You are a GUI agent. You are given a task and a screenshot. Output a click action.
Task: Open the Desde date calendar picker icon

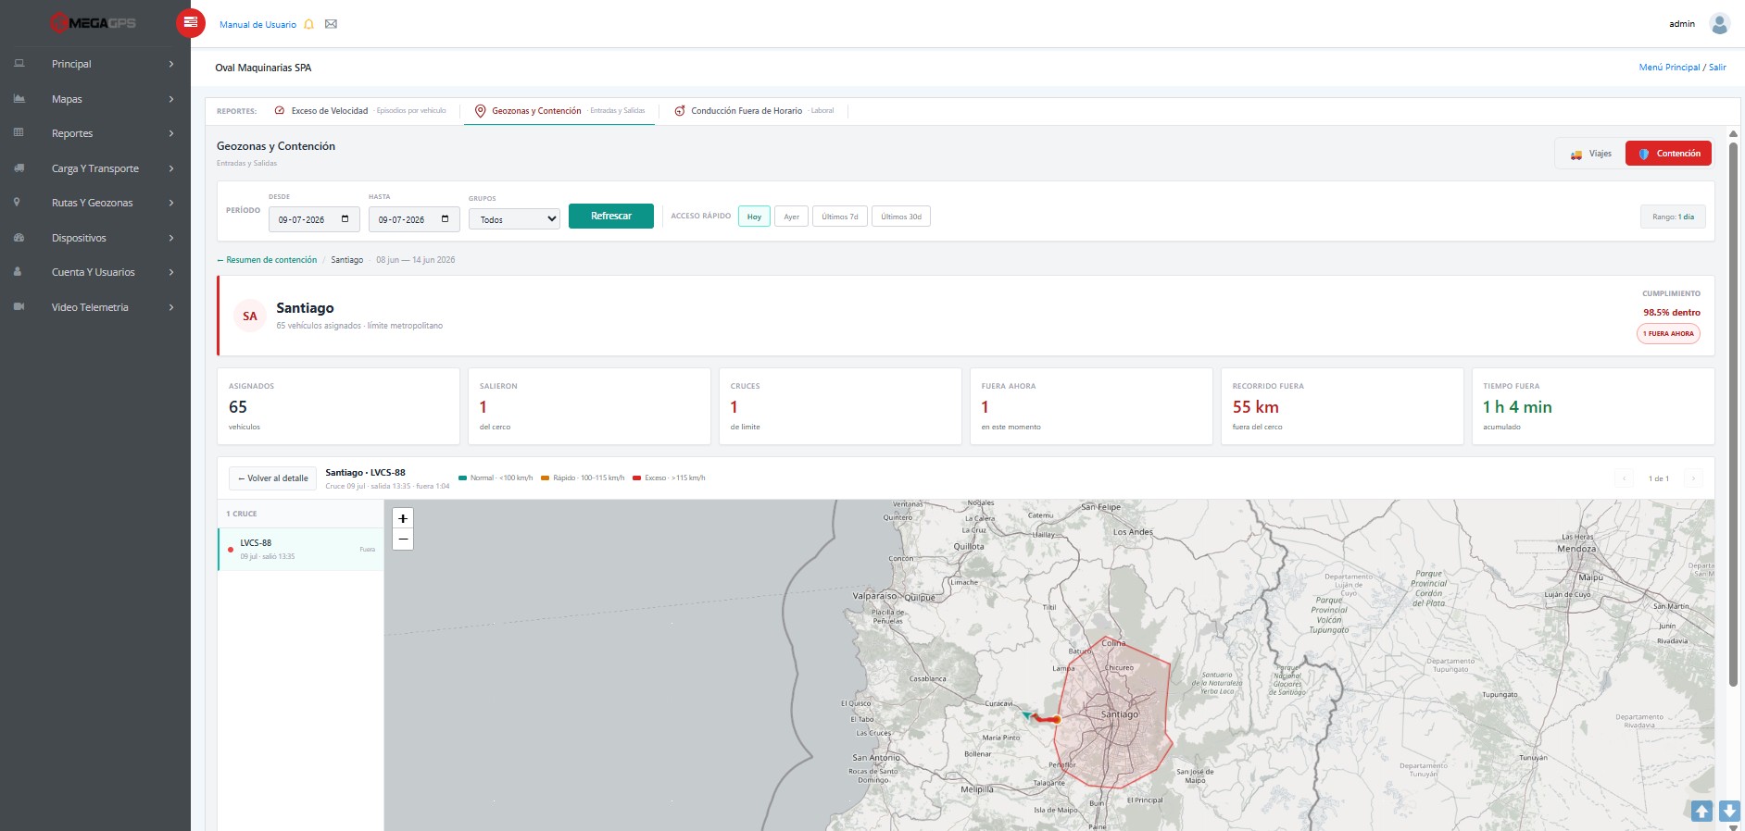click(x=345, y=219)
